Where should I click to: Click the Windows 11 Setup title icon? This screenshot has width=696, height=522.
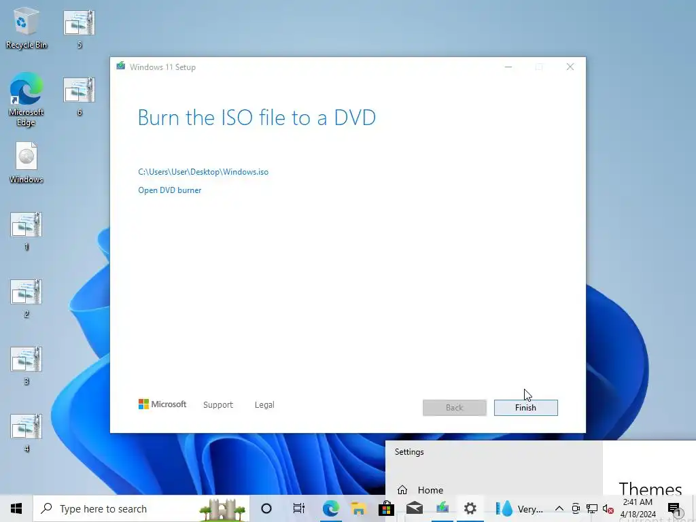tap(121, 66)
